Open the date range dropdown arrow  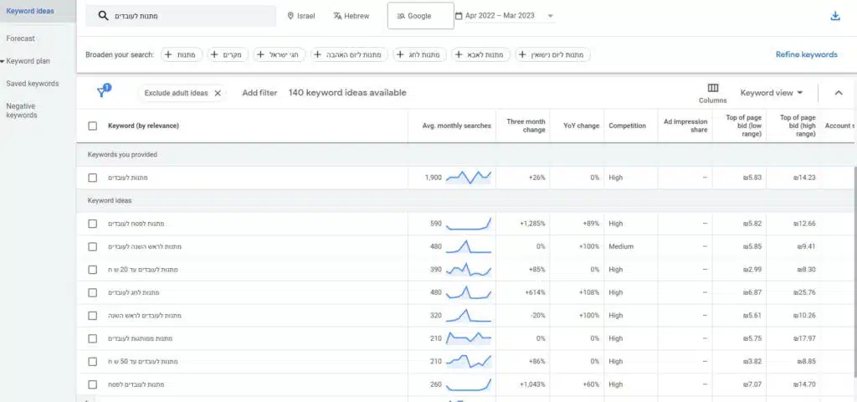[550, 16]
